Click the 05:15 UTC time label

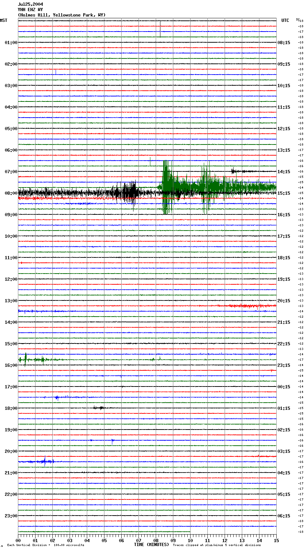point(284,494)
